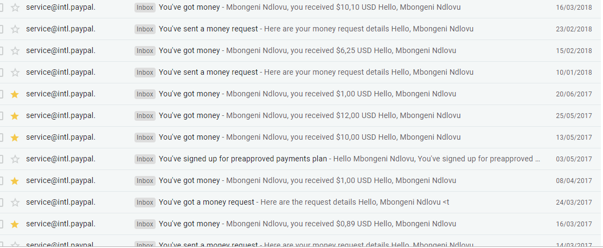Unstar the $10,00 USD email dated 13/05/2017
Screen dimensions: 603x248
[15, 138]
